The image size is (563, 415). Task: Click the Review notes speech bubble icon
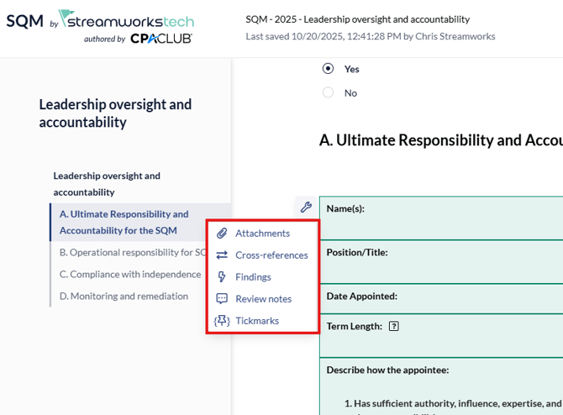point(222,299)
